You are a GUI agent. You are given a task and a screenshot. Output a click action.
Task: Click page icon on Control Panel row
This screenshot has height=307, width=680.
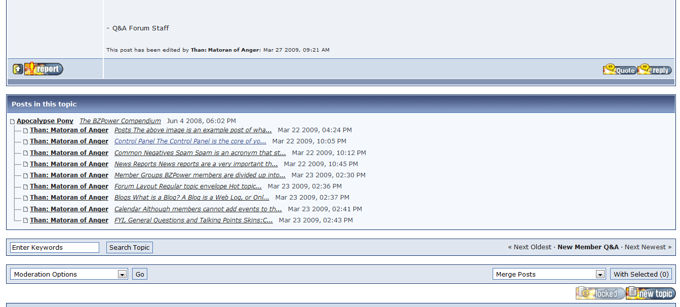[25, 142]
